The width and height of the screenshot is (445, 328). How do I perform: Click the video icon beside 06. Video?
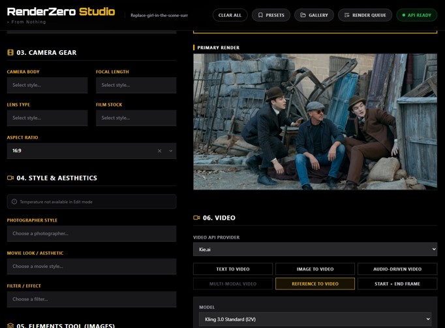coord(196,218)
